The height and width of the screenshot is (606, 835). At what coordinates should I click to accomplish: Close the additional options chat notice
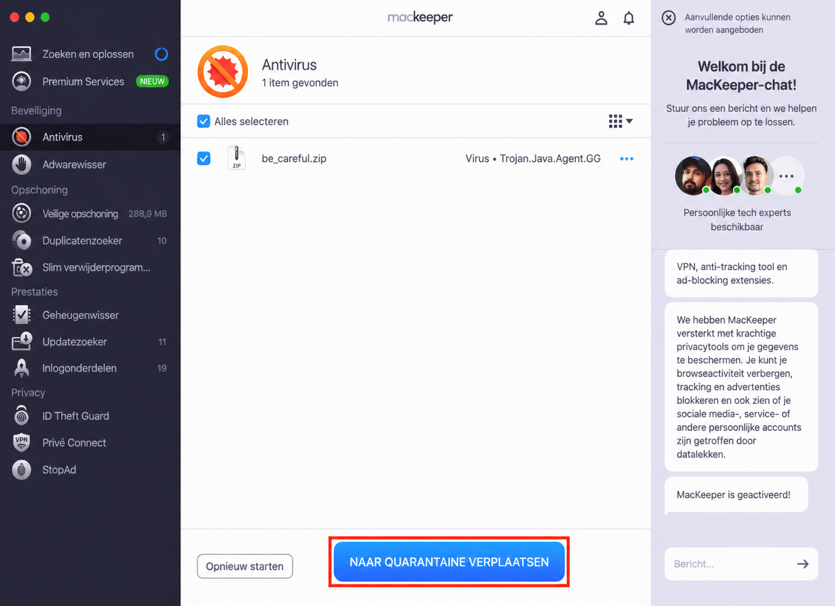669,18
